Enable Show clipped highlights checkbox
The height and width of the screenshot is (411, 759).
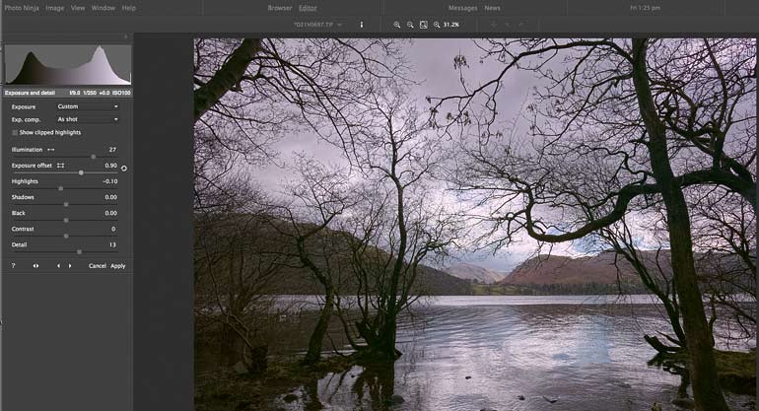15,133
